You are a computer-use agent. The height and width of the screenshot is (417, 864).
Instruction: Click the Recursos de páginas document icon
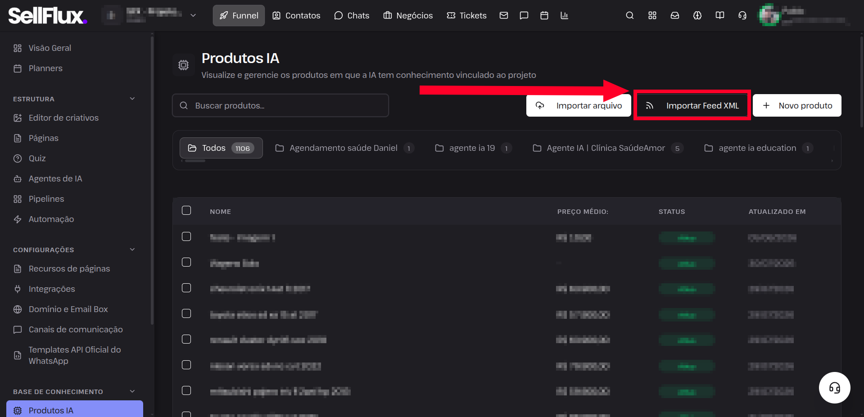18,269
